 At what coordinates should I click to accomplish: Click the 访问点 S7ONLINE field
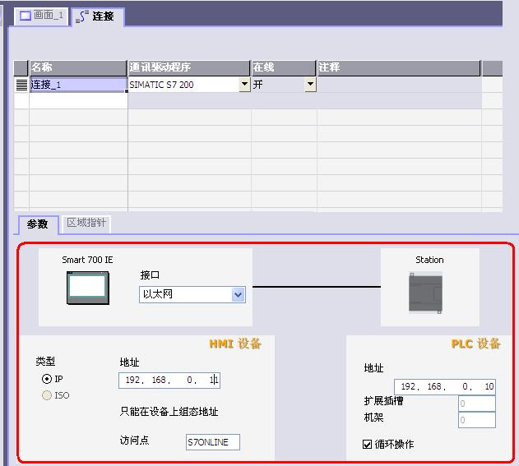click(x=213, y=442)
